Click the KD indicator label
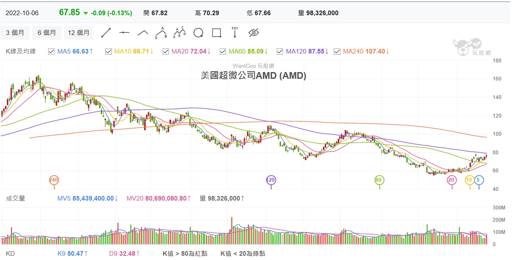This screenshot has width=512, height=260. click(10, 254)
